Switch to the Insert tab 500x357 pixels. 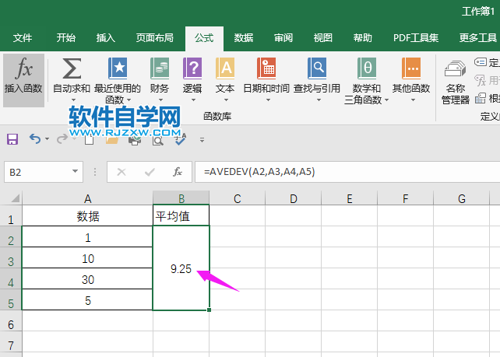pos(106,38)
